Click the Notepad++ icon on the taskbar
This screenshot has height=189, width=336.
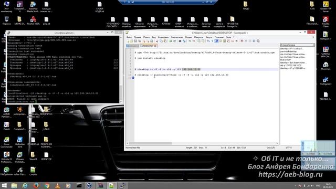(111, 185)
